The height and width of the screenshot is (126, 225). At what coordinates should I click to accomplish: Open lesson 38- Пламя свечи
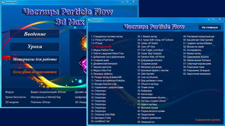146,87
